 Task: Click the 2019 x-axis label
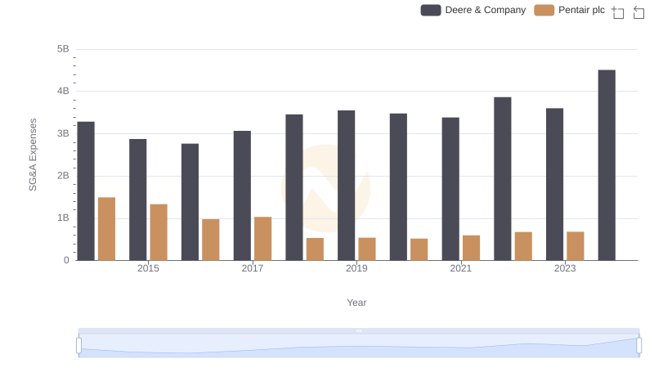[x=356, y=268]
